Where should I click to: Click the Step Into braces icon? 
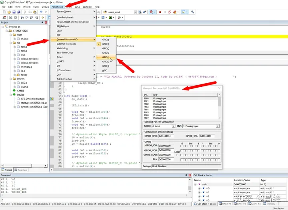click(22, 18)
